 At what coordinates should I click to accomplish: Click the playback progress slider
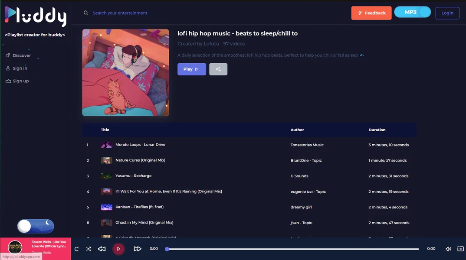[293, 249]
